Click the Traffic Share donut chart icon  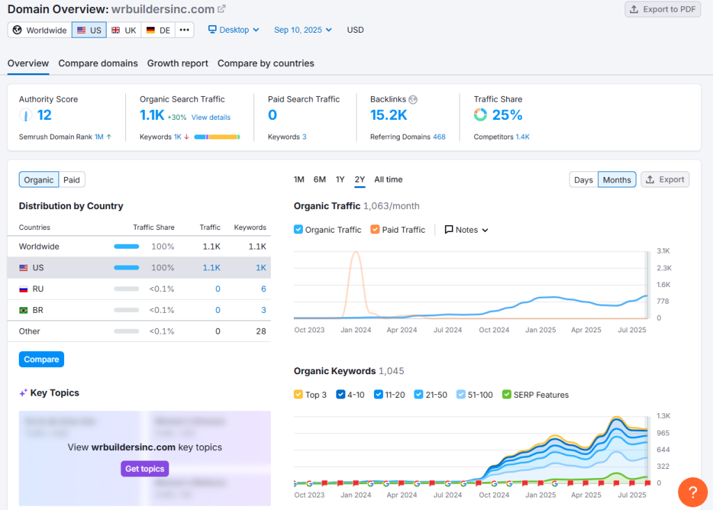[x=480, y=115]
